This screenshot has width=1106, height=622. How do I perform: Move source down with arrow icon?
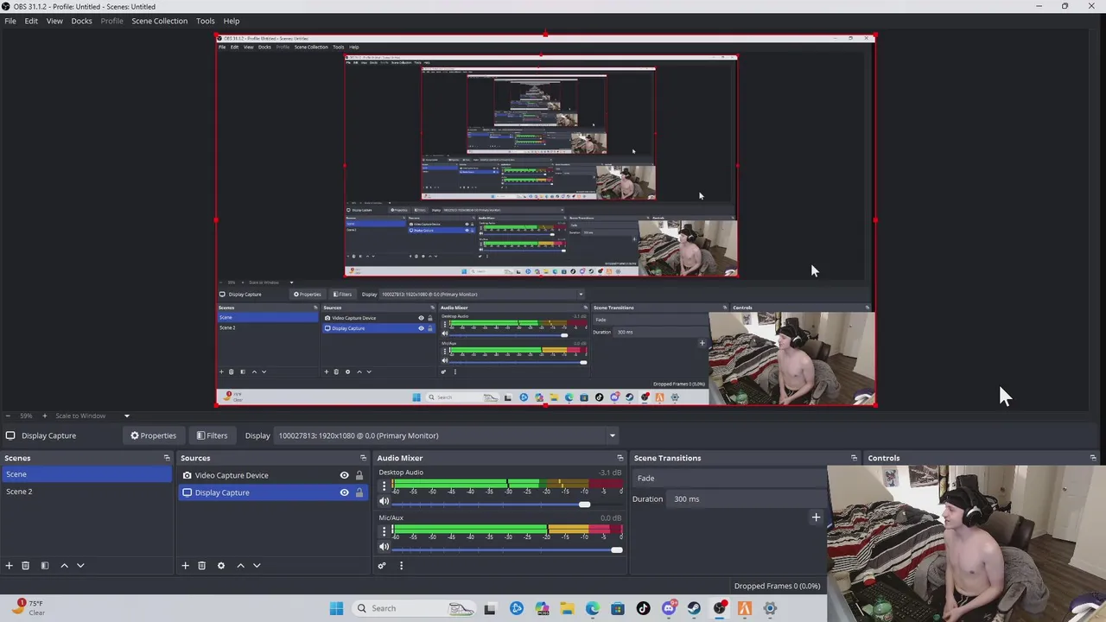pyautogui.click(x=257, y=565)
